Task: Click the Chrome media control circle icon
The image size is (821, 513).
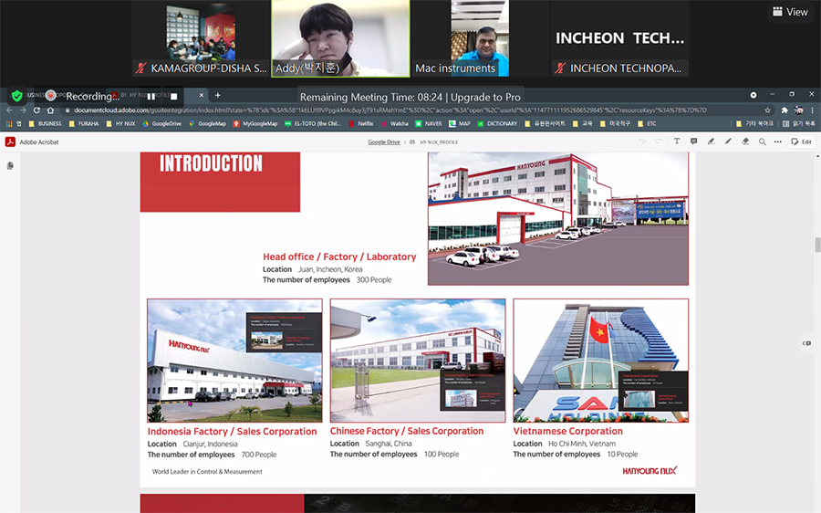Action: click(x=753, y=95)
